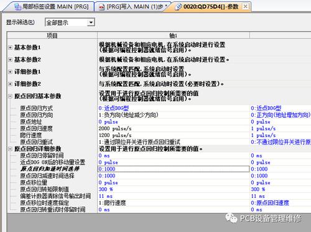Image resolution: width=311 pixels, height=232 pixels.
Task: Switch to the [PRG]写入 MAIN (1)步 tab
Action: click(x=132, y=7)
